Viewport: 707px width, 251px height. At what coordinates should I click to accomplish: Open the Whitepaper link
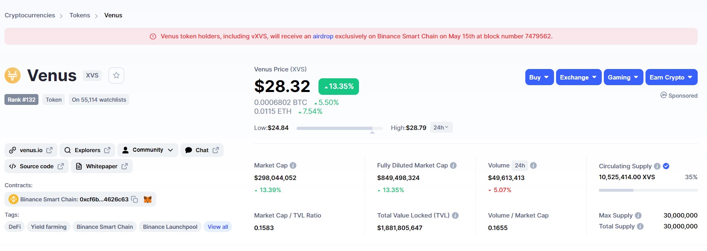click(102, 166)
